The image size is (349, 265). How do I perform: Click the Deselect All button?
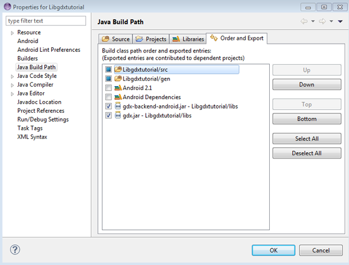(307, 153)
